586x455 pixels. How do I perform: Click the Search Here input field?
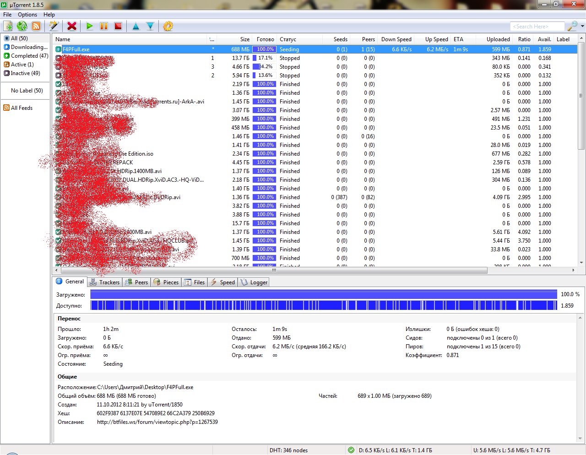coord(537,27)
